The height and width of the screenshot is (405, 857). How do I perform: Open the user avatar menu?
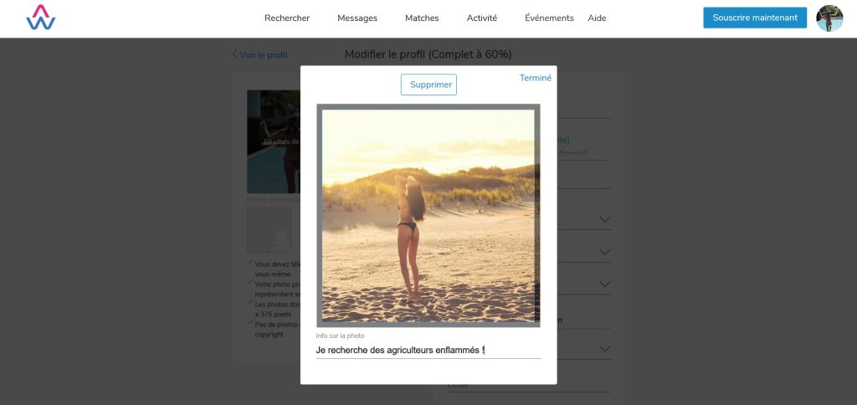point(829,18)
